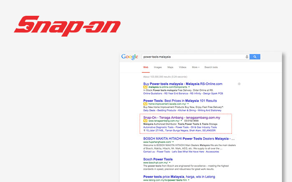Click the ad info icon beside results
Viewport: 292px width, 182px height.
(x=239, y=84)
